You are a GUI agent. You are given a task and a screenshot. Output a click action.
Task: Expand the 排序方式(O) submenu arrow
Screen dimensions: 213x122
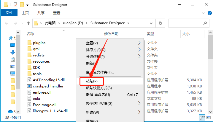(139, 50)
